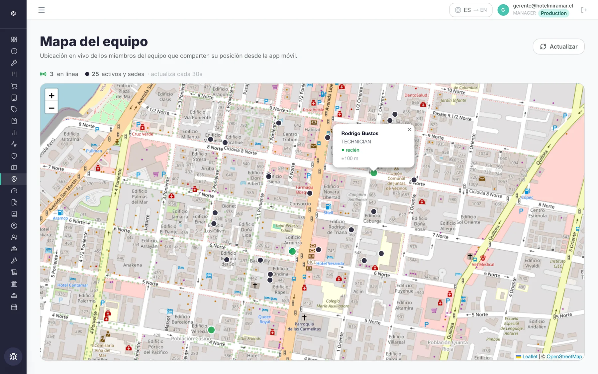Click the dark marker near Farmacia Bosque
Image resolution: width=598 pixels, height=374 pixels.
[310, 193]
